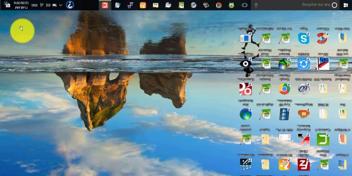Switch to the active Camtasia taskbar button
This screenshot has height=176, width=352.
click(105, 5)
